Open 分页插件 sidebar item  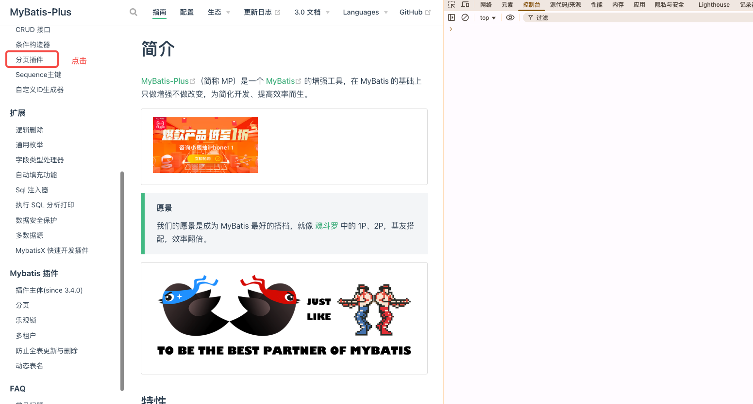30,60
